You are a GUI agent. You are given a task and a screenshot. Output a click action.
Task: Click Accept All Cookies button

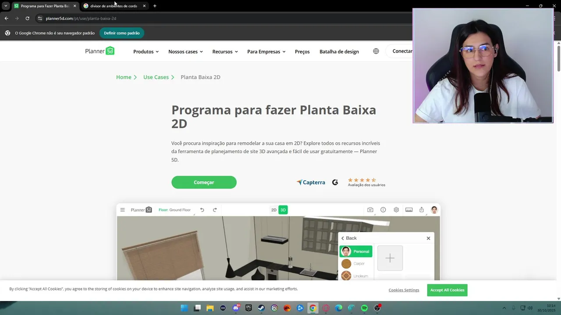point(447,290)
